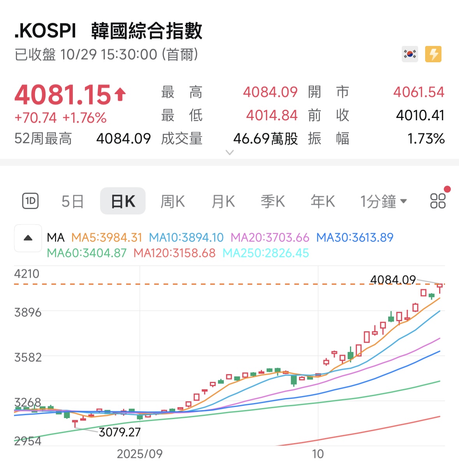Viewport: 459px width, 471px height.
Task: Tap the yellow lightning bolt icon
Action: click(433, 54)
